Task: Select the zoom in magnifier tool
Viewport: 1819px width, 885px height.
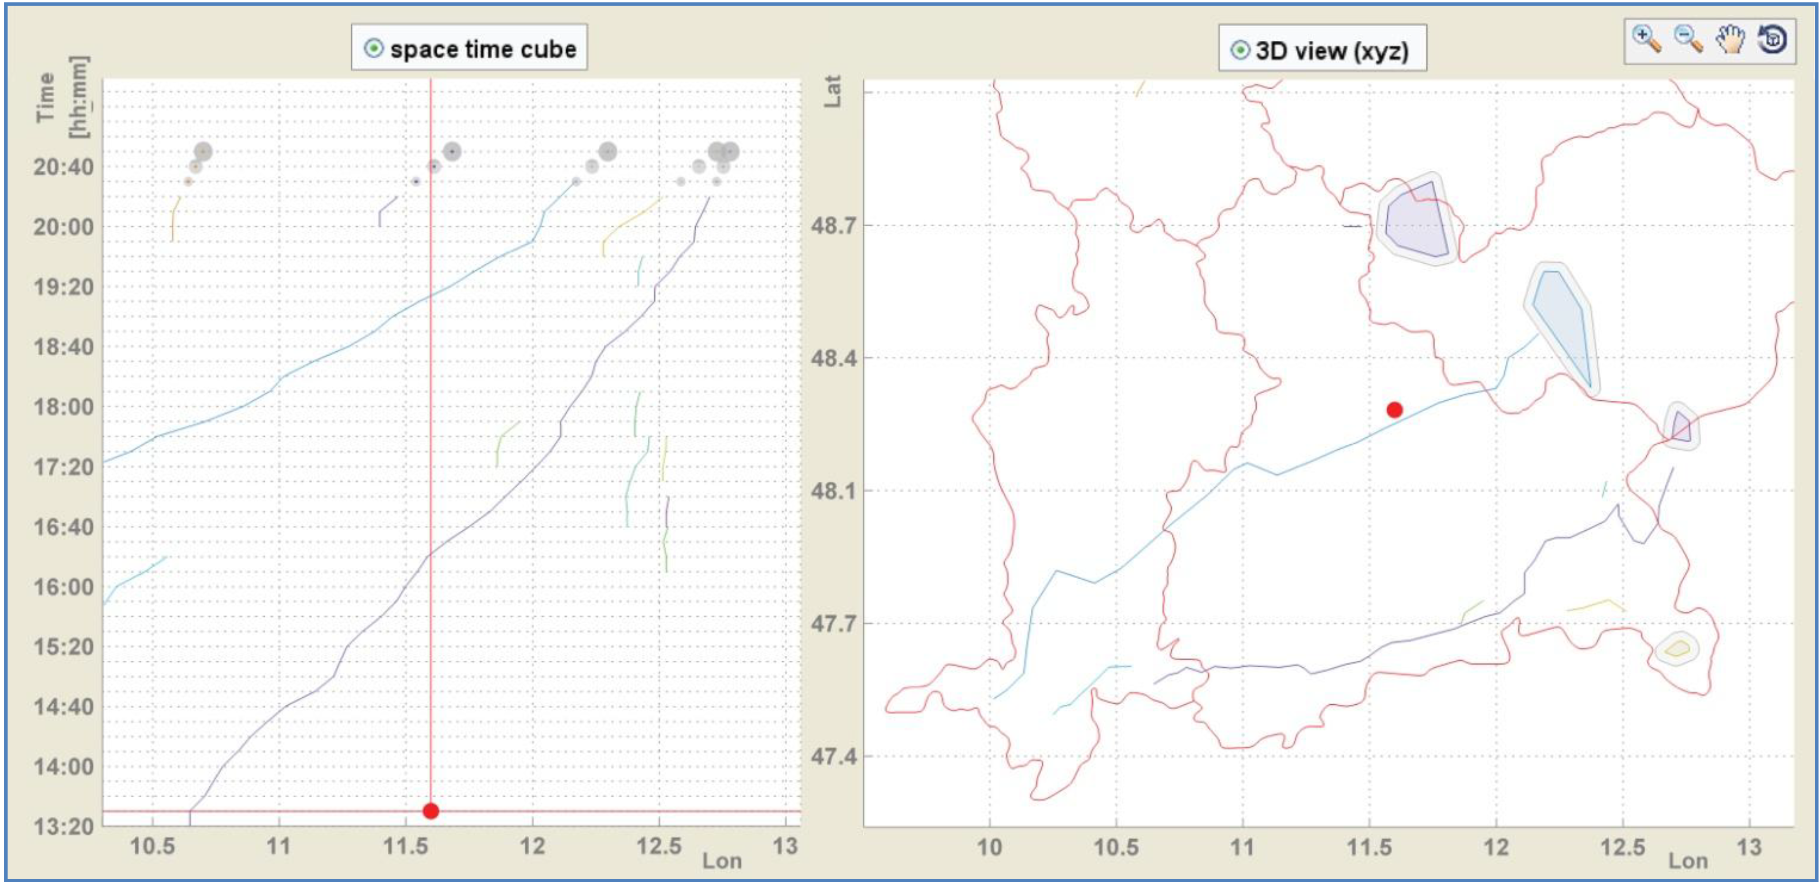Action: [x=1647, y=39]
